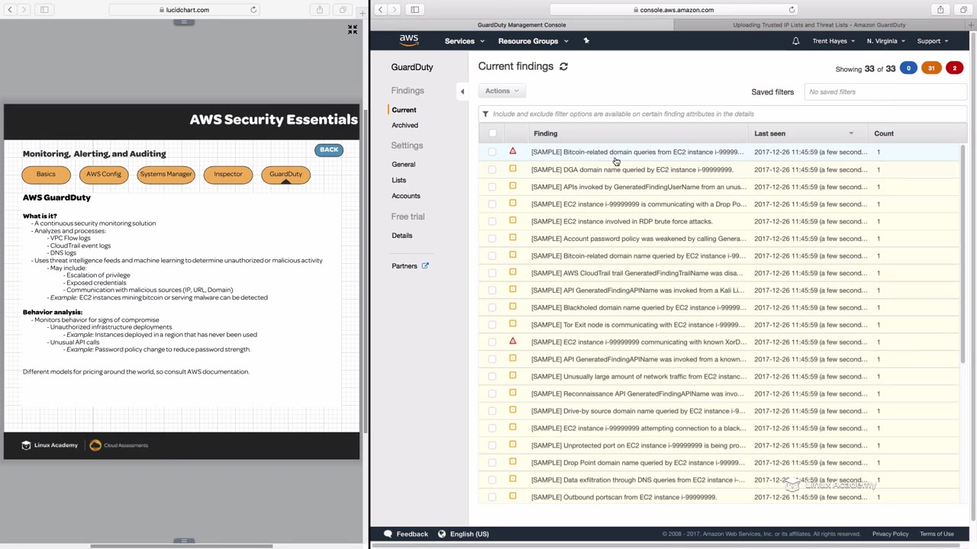
Task: Click the BACK button on the Lucidchart slide
Action: 329,149
